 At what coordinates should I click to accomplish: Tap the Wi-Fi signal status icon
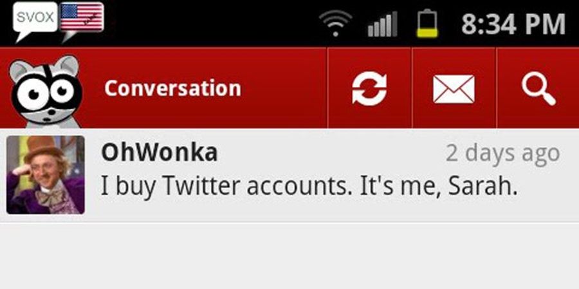pos(335,23)
